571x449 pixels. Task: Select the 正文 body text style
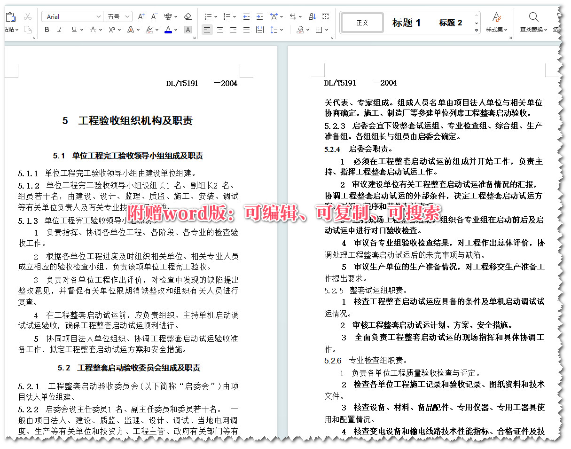362,22
